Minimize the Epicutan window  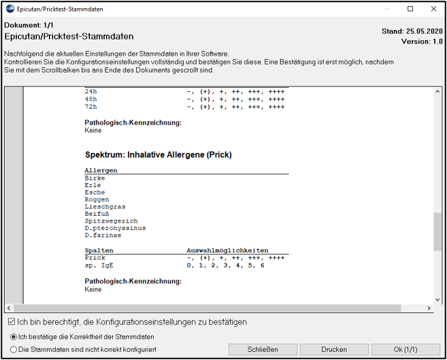387,9
